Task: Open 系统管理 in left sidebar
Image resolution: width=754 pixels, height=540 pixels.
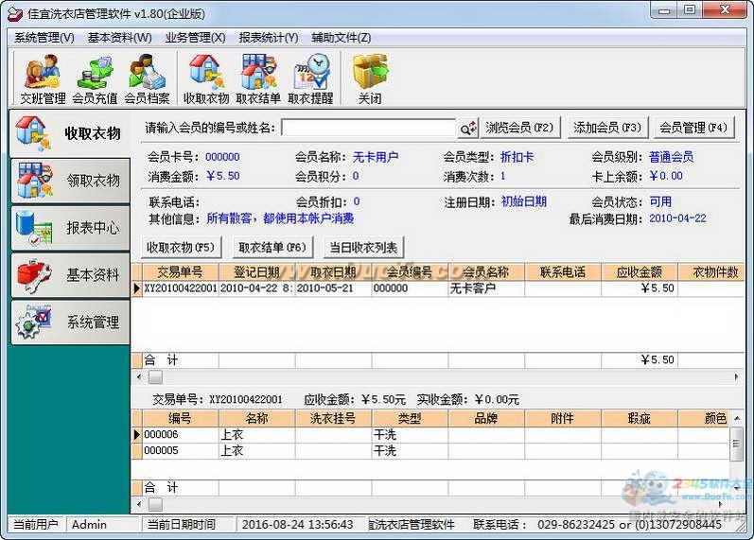Action: [x=71, y=322]
